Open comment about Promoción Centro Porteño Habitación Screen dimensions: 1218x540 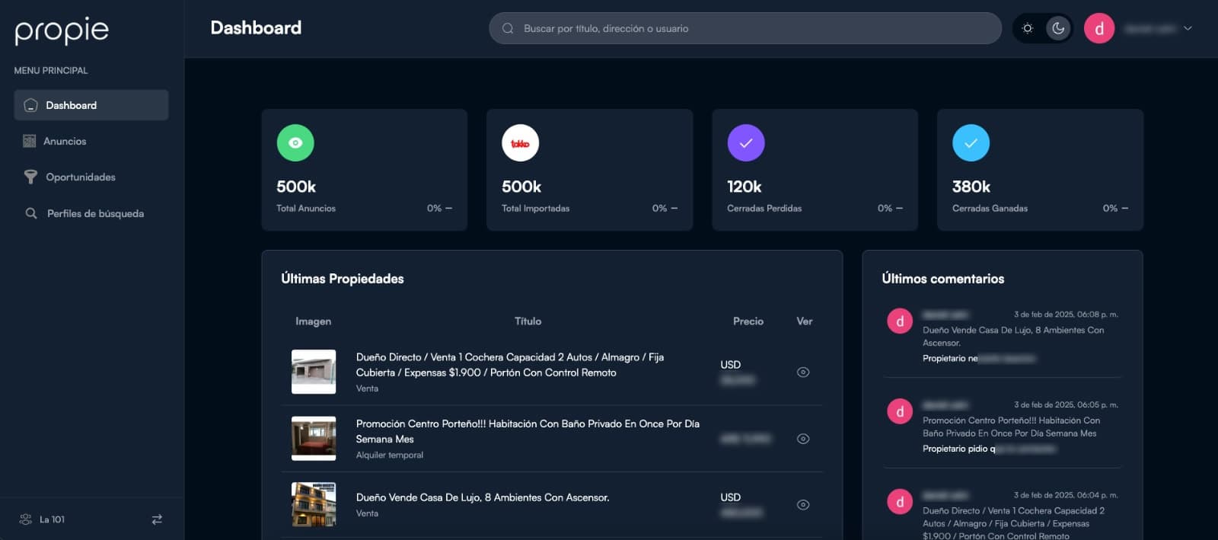tap(1011, 427)
